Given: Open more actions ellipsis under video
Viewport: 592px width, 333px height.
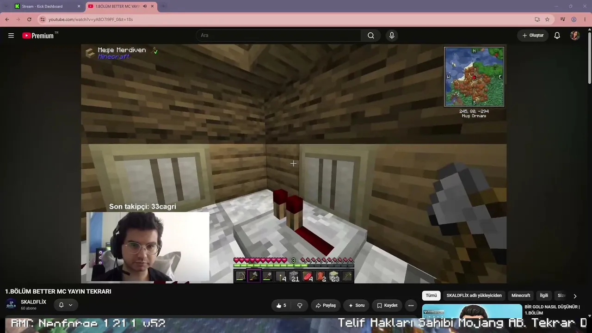Looking at the screenshot, I should coord(411,305).
